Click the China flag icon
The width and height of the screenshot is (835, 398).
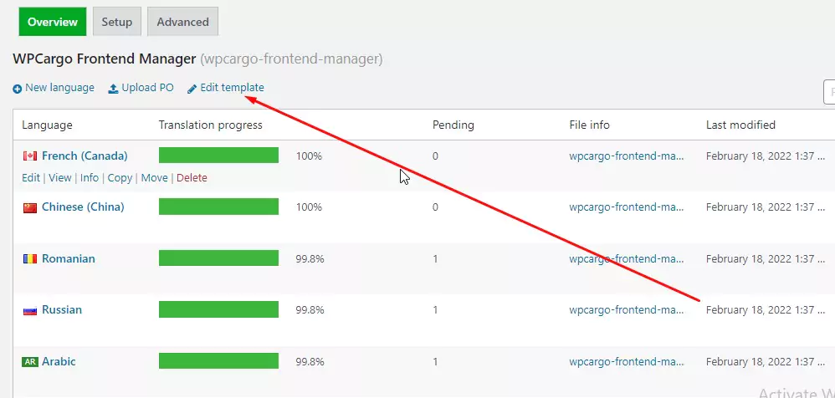(30, 207)
